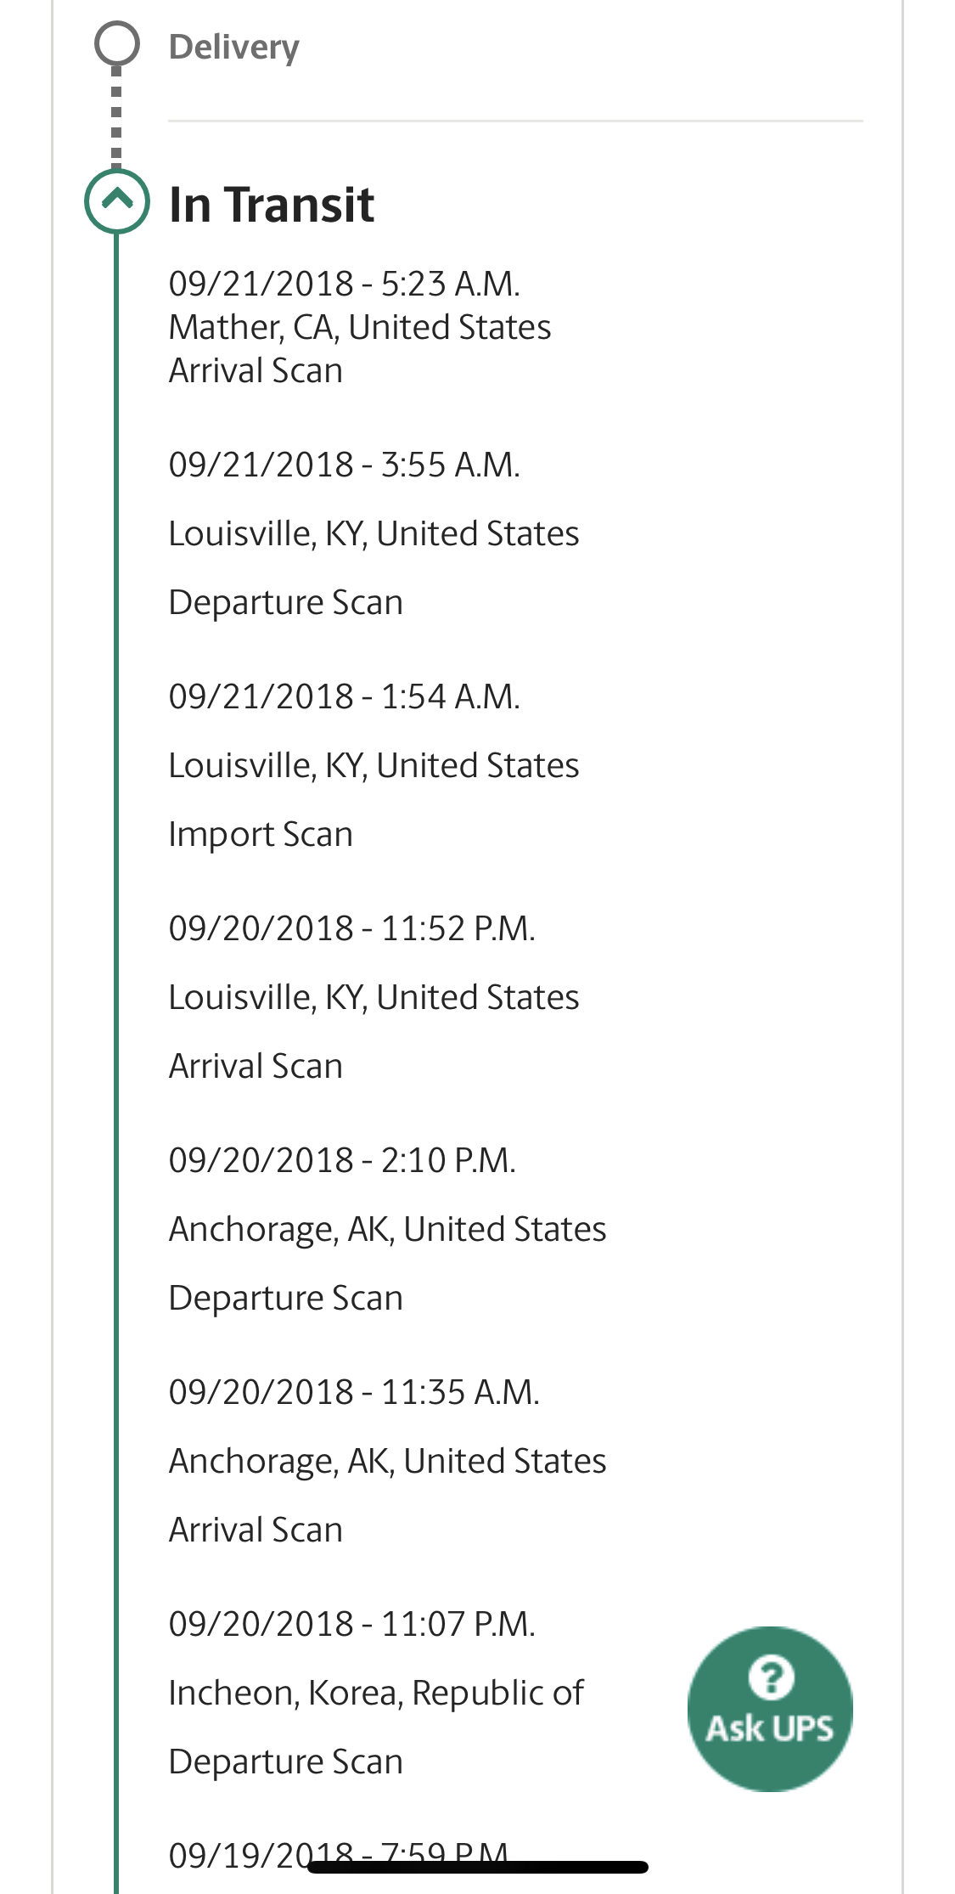955x1894 pixels.
Task: Tap the 09/20/2018 - 11:07 P.M. timestamp
Action: pyautogui.click(x=351, y=1624)
